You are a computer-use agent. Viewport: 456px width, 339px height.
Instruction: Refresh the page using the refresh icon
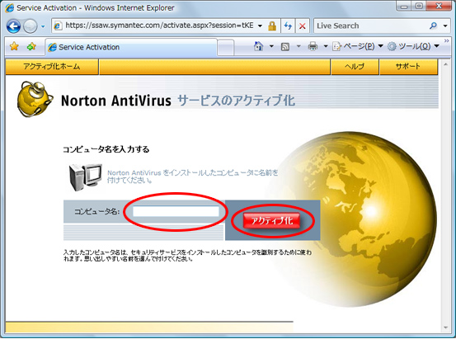(288, 26)
